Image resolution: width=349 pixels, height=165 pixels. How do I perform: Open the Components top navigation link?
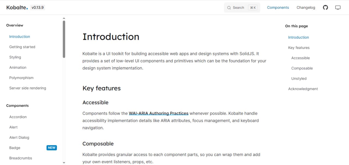coord(278,8)
